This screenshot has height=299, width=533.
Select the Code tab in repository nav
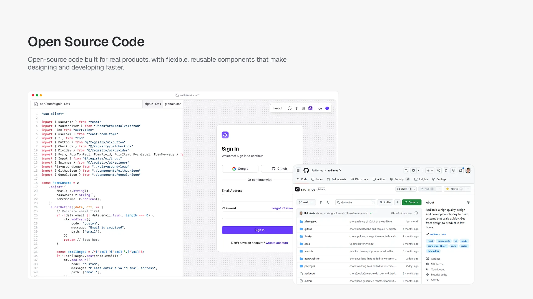tap(302, 179)
